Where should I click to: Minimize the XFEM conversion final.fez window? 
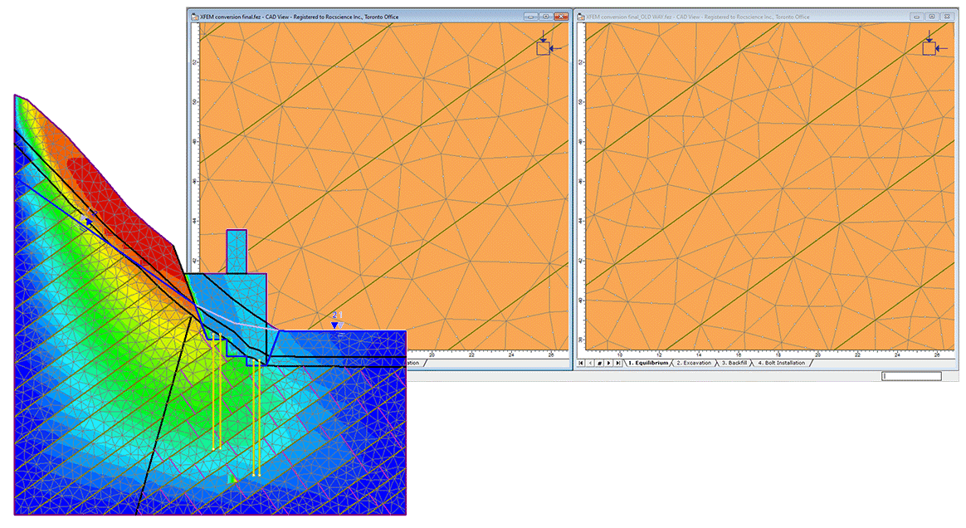point(531,17)
